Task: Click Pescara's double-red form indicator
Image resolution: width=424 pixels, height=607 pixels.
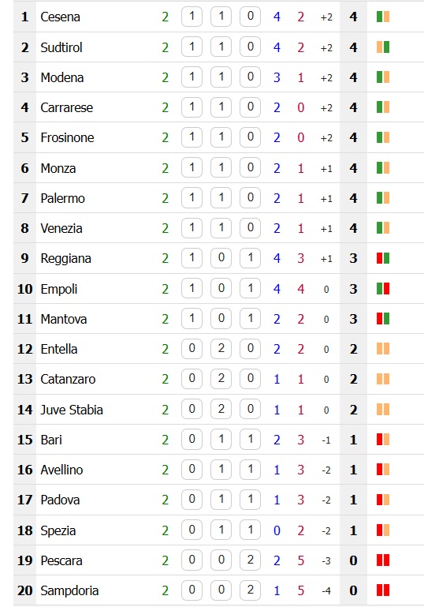Action: tap(383, 560)
